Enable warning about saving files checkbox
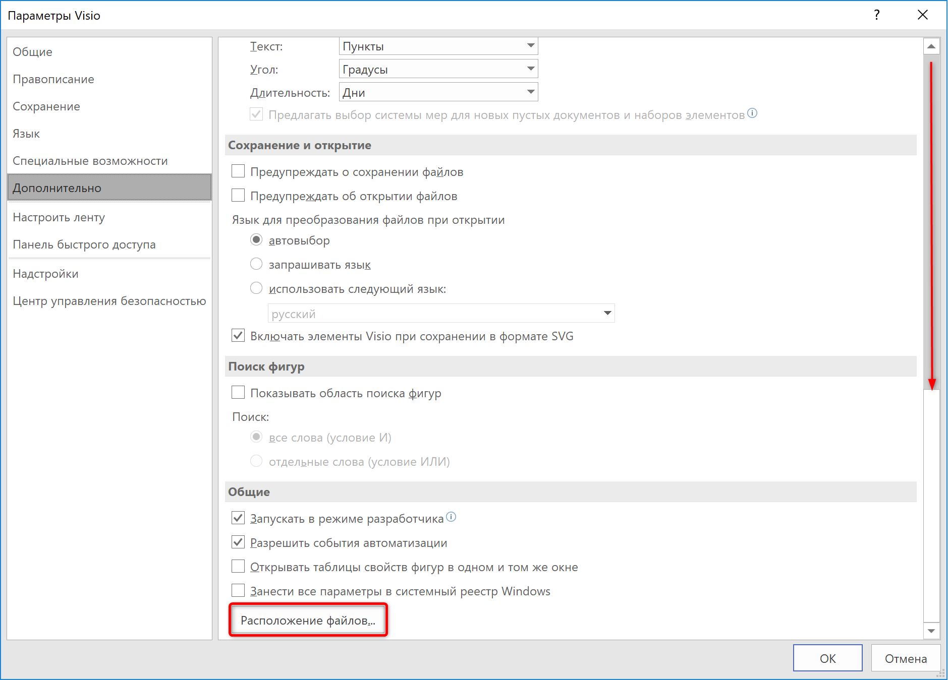Image resolution: width=948 pixels, height=680 pixels. tap(238, 171)
